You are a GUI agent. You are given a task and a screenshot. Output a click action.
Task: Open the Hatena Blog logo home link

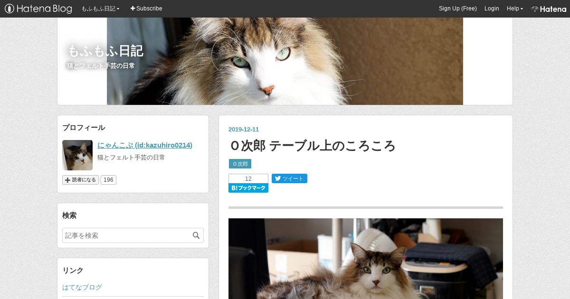click(38, 9)
